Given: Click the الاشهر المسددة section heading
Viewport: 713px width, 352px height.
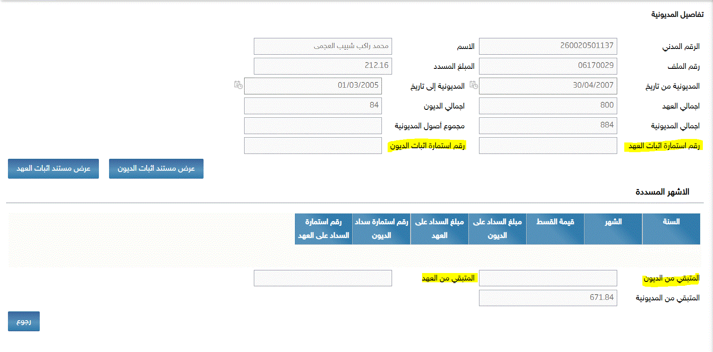Looking at the screenshot, I should point(662,192).
